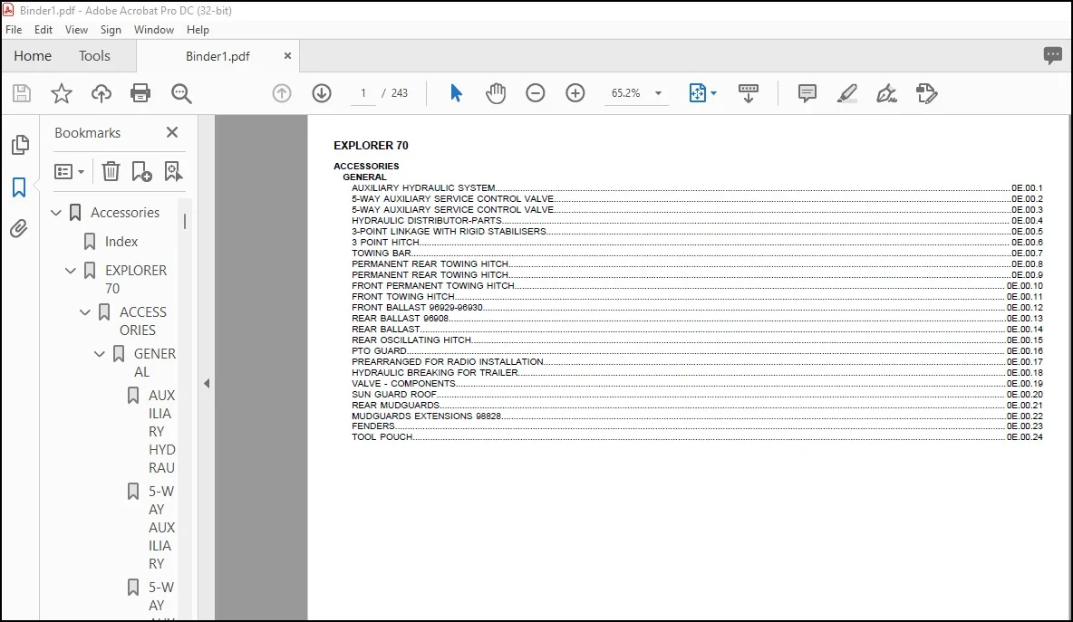Upload file to Document Cloud
The image size is (1073, 622).
[x=101, y=93]
